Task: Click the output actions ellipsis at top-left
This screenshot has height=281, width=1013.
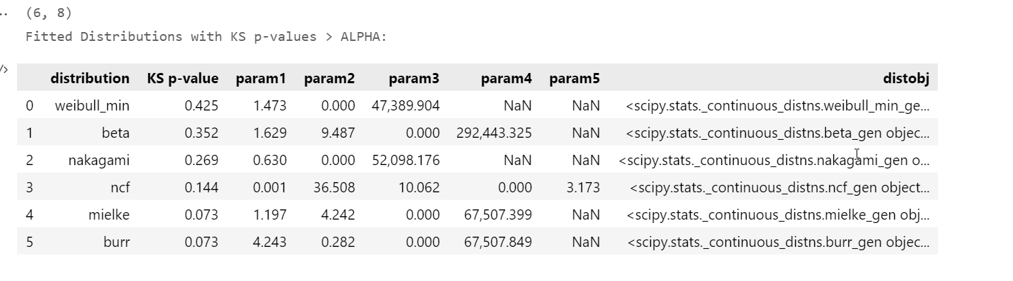Action: tap(3, 13)
